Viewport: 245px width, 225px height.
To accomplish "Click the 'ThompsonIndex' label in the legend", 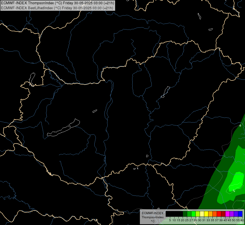I will coord(152,217).
